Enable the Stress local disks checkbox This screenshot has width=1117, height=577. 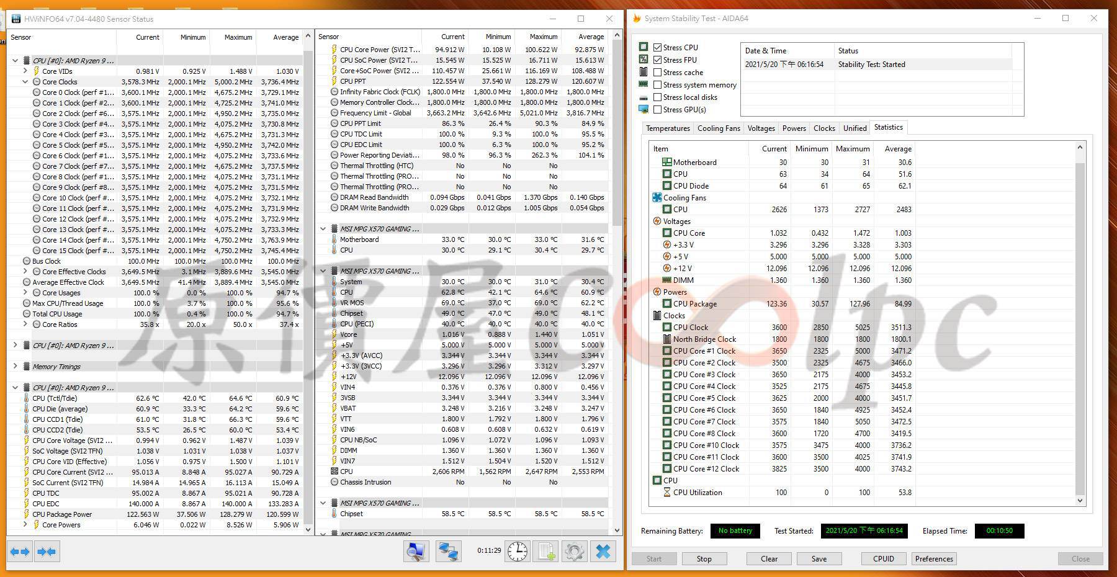pos(657,97)
